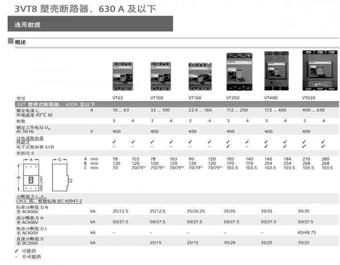This screenshot has width=340, height=265.
Task: Click the front-view dimension diagram labeled A and B
Action: pyautogui.click(x=30, y=175)
